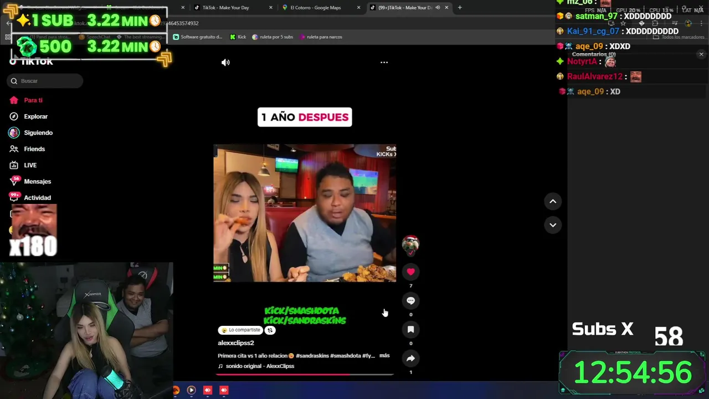Open the first red AnyDesk icon in taskbar
This screenshot has height=399, width=709.
click(208, 390)
